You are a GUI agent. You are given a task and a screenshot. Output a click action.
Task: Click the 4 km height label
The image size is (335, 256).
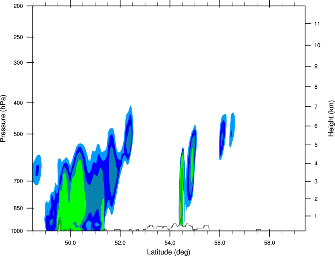point(316,163)
